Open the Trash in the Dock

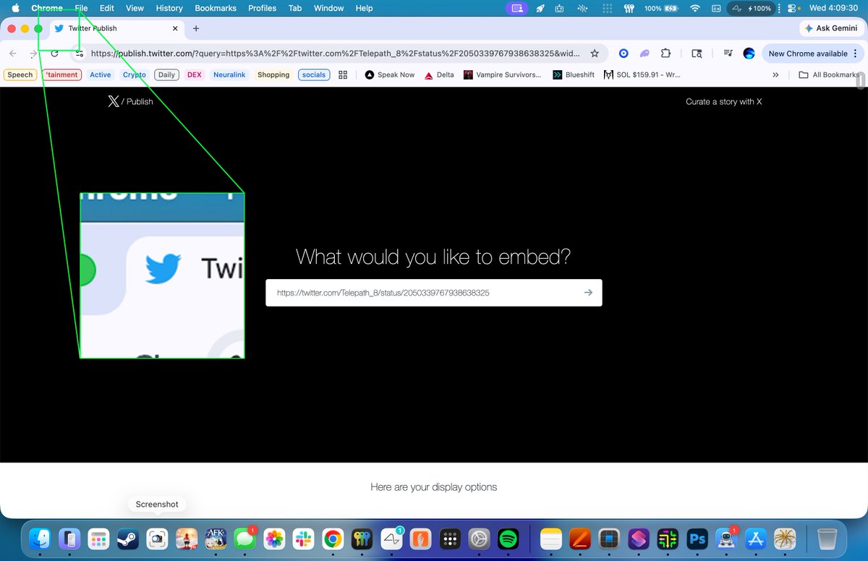point(827,539)
